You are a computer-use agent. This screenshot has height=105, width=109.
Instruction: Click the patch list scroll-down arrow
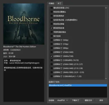click(106, 79)
